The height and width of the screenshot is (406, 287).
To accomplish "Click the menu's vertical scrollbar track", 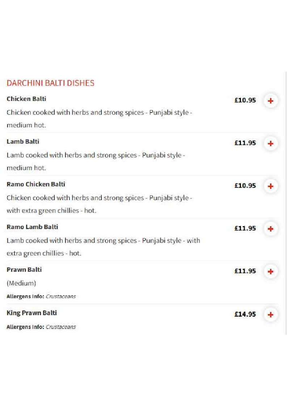I will (286, 203).
